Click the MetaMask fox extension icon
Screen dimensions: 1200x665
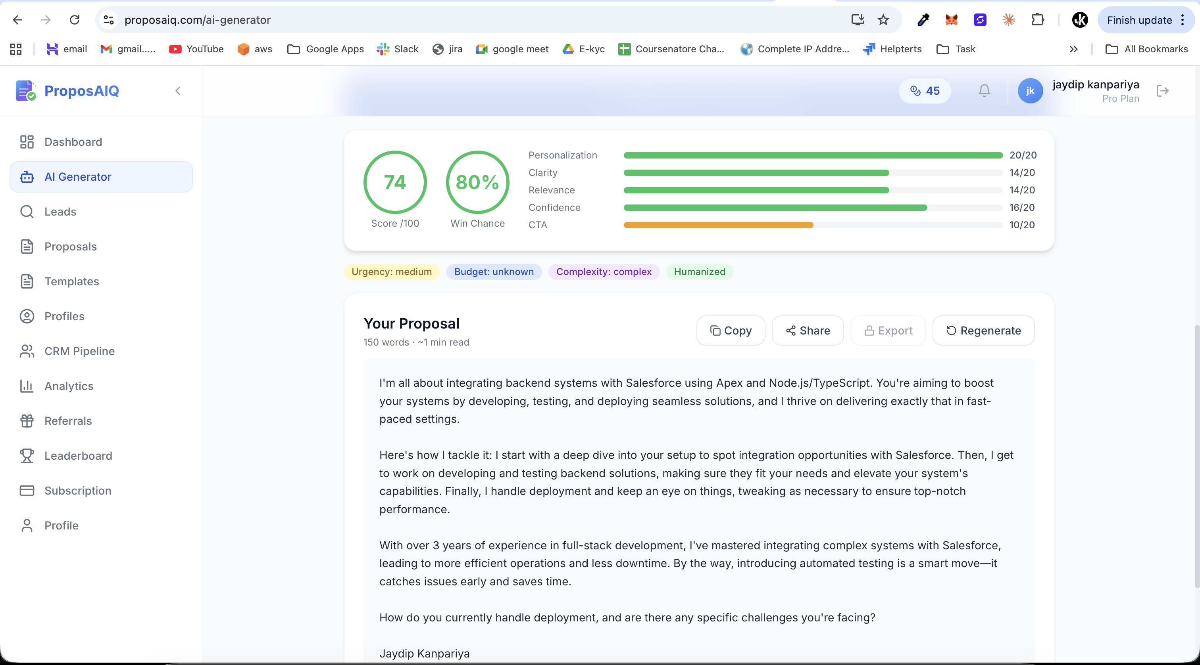coord(951,20)
